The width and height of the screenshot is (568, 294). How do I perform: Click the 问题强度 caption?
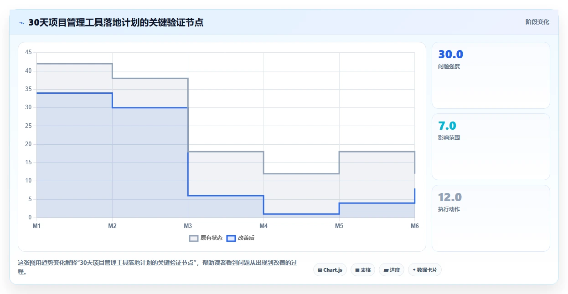pos(449,66)
